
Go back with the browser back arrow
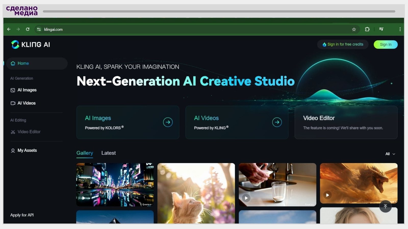(9, 29)
